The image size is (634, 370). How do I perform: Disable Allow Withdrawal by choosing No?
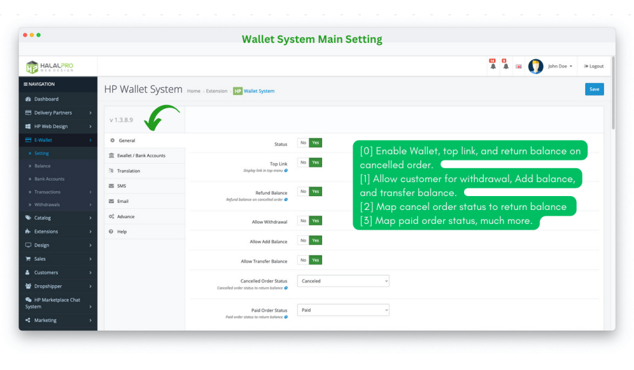pos(303,221)
